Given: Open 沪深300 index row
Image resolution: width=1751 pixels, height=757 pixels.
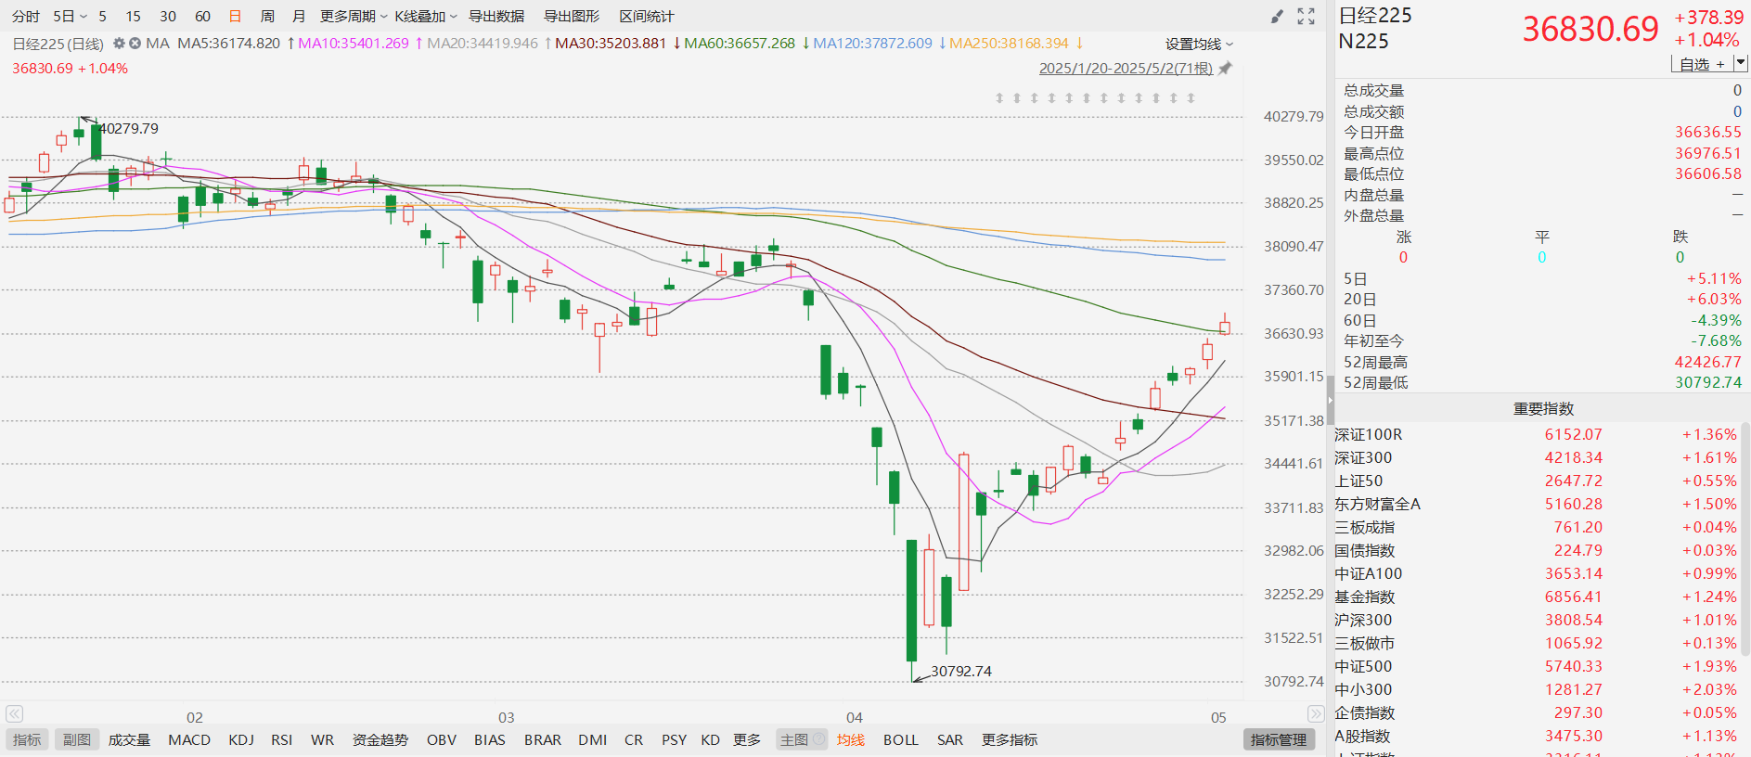Looking at the screenshot, I should pos(1537,620).
